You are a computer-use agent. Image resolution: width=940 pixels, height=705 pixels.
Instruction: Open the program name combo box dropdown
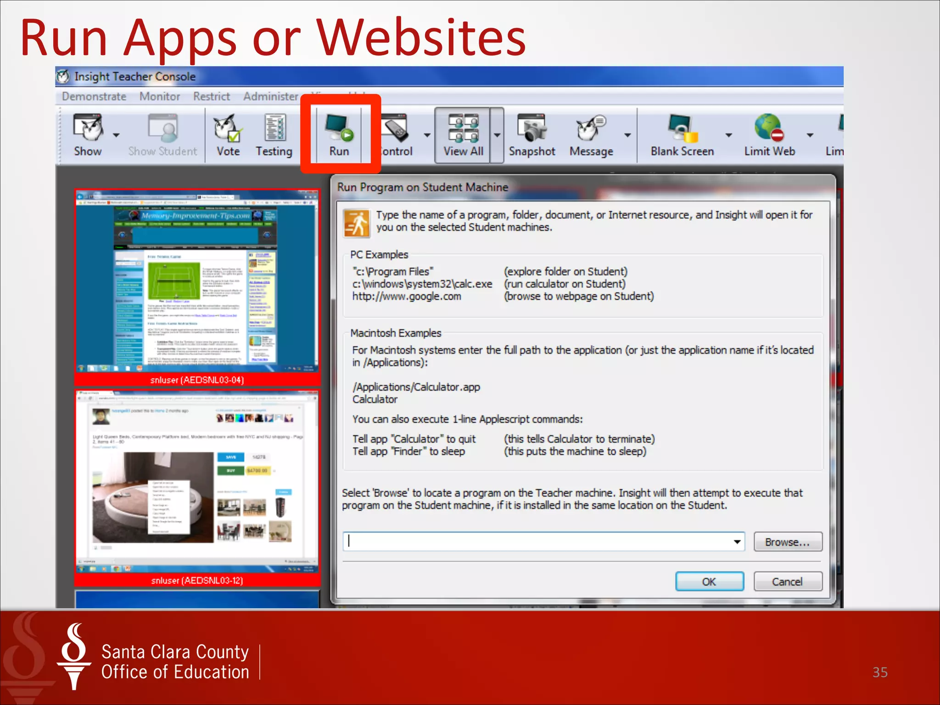click(x=737, y=542)
